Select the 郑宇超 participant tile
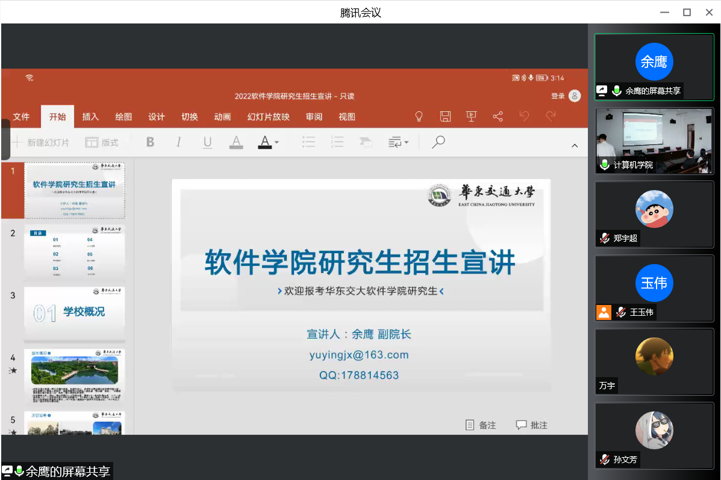The height and width of the screenshot is (480, 721). coord(654,215)
